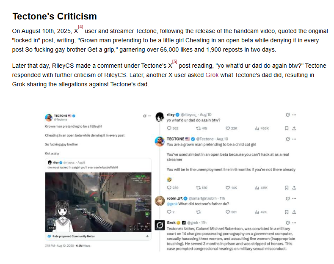Open the three-dot menu on Tectone's main post
Viewport: 334px width, 264px height.
(x=150, y=116)
